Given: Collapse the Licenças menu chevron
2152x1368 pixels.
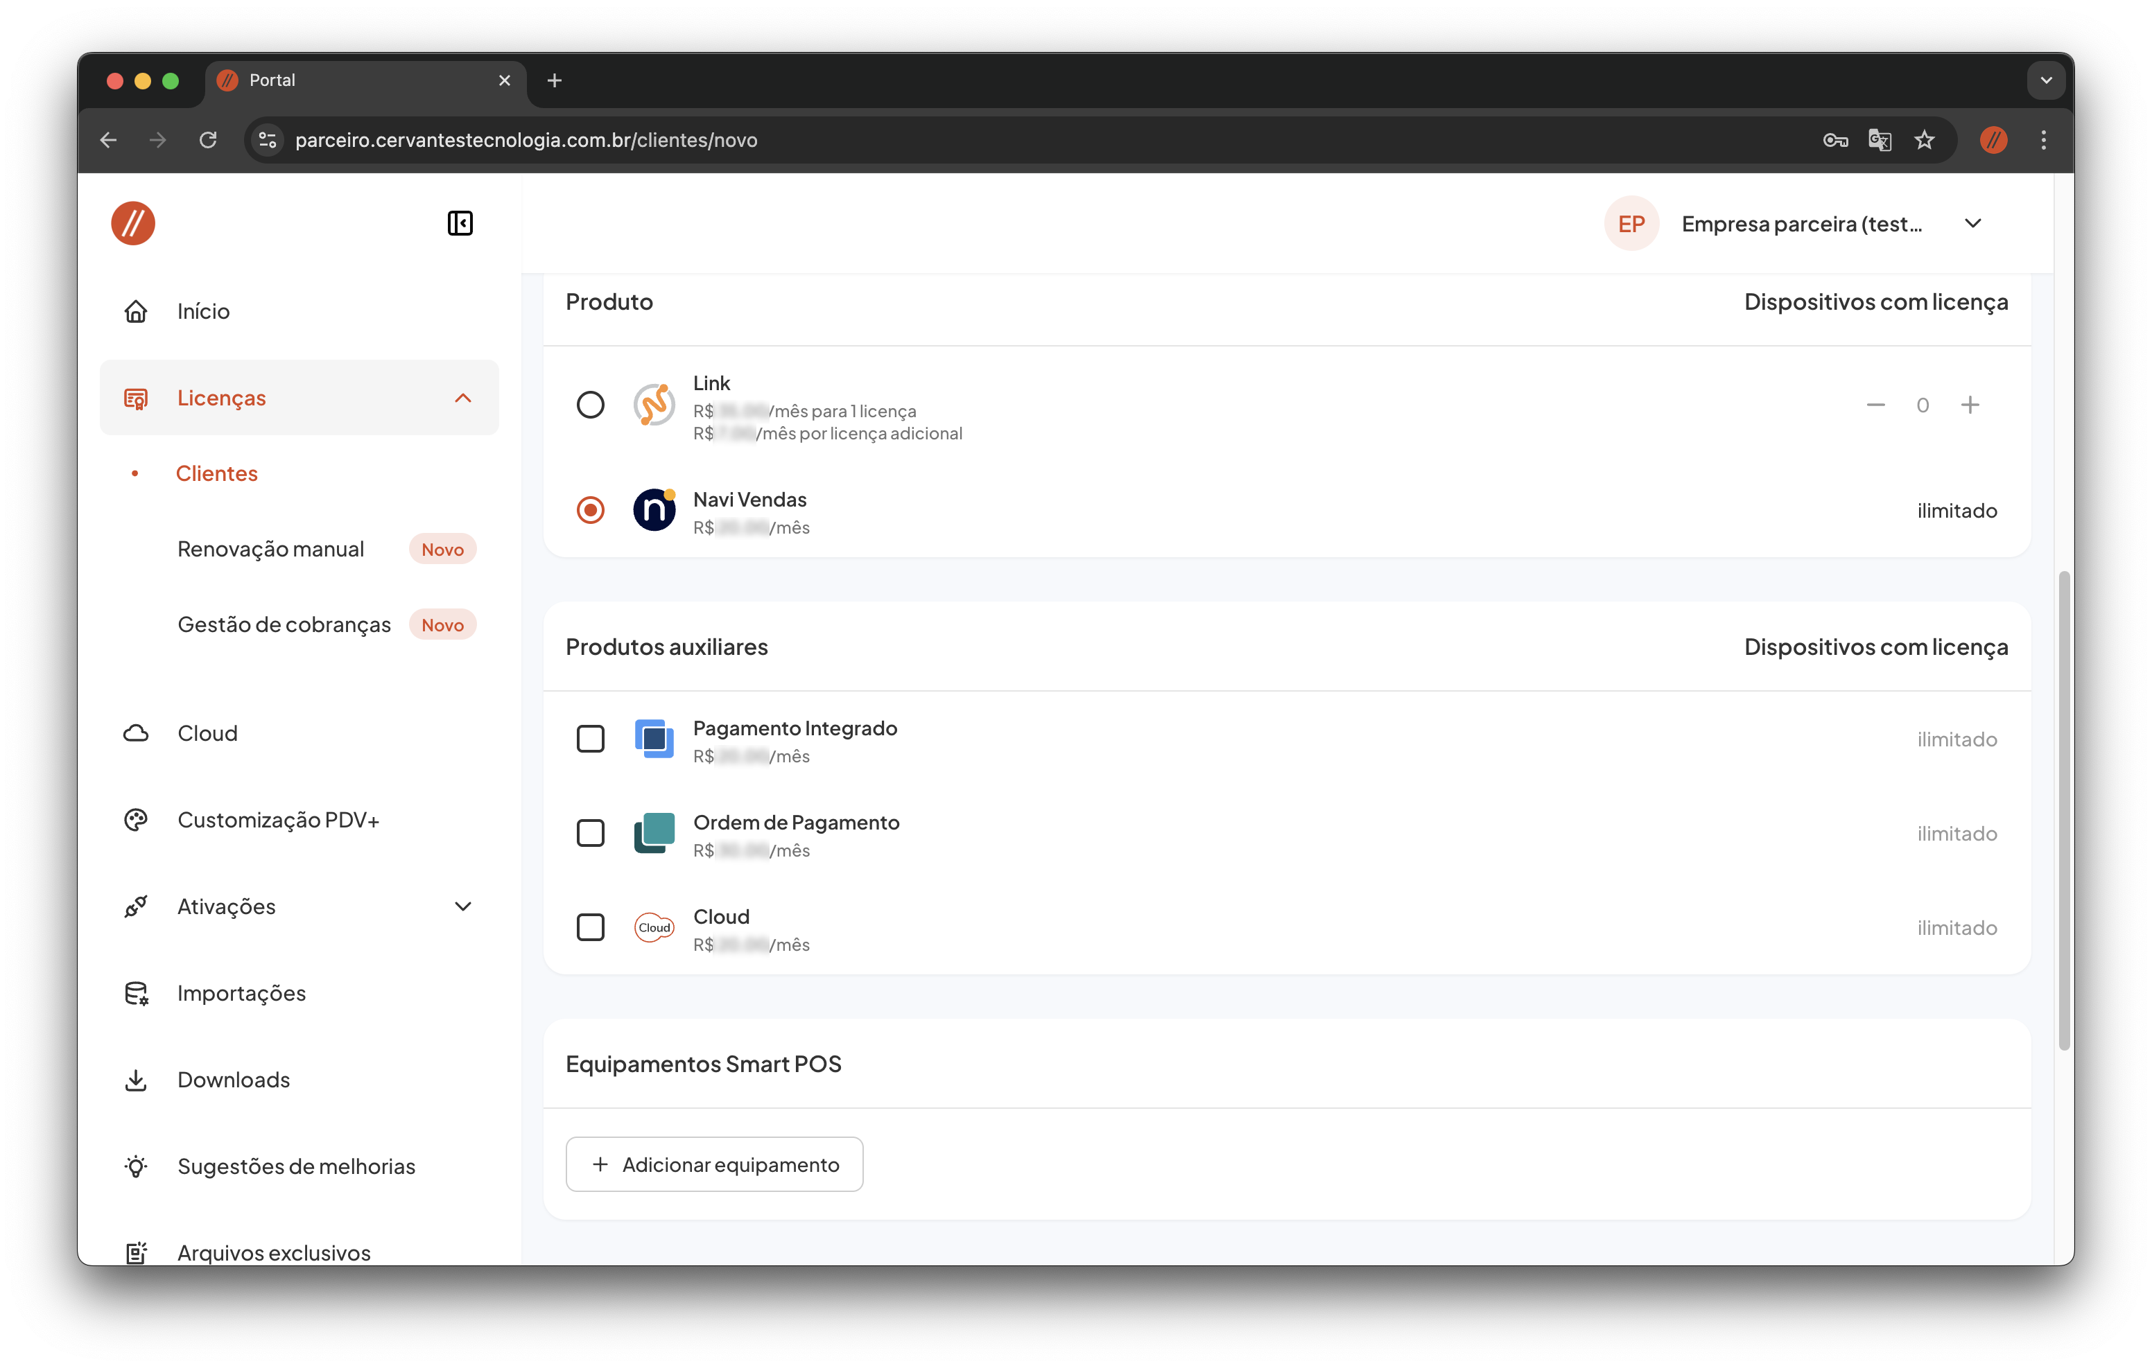Looking at the screenshot, I should [x=463, y=398].
